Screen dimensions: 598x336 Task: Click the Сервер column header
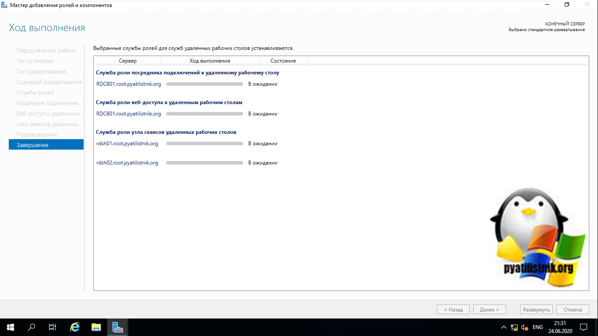click(128, 61)
